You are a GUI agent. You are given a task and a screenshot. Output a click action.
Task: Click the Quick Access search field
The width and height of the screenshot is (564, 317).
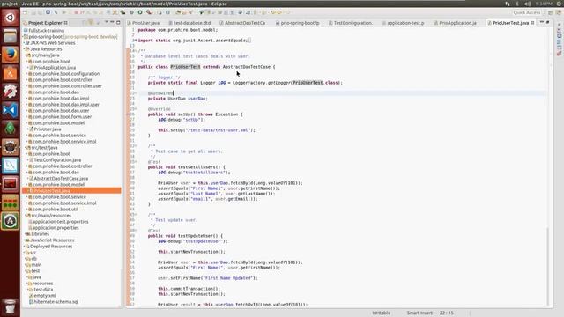tap(527, 12)
